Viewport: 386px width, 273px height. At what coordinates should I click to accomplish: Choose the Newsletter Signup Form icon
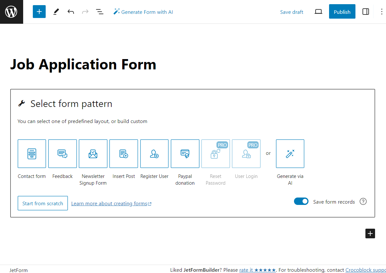(93, 154)
